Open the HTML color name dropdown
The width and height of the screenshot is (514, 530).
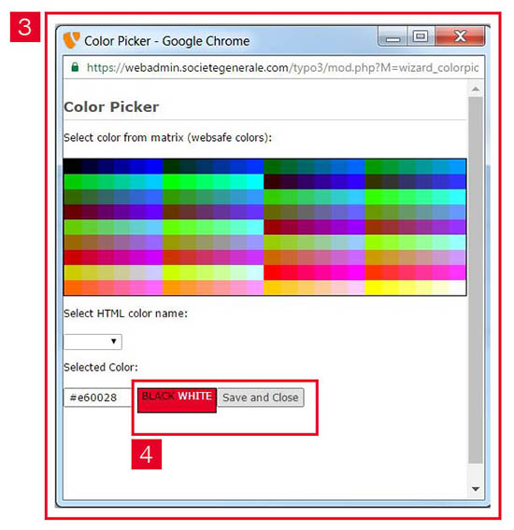click(x=93, y=342)
